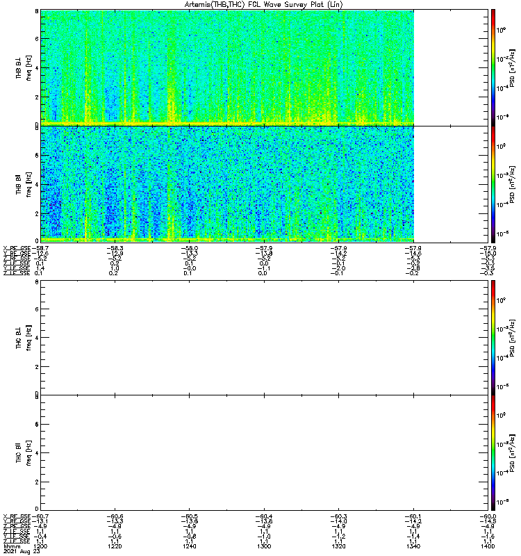Screen dimensions: 521x556
Task: Click the time label '1240'
Action: (189, 546)
